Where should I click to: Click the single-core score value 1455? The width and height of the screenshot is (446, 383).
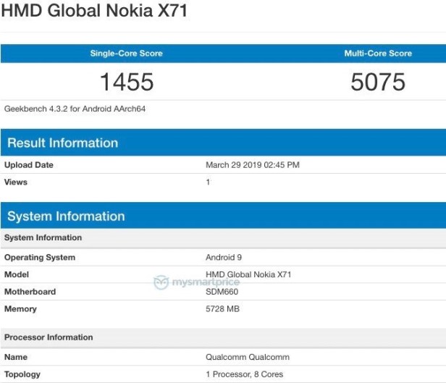[127, 82]
